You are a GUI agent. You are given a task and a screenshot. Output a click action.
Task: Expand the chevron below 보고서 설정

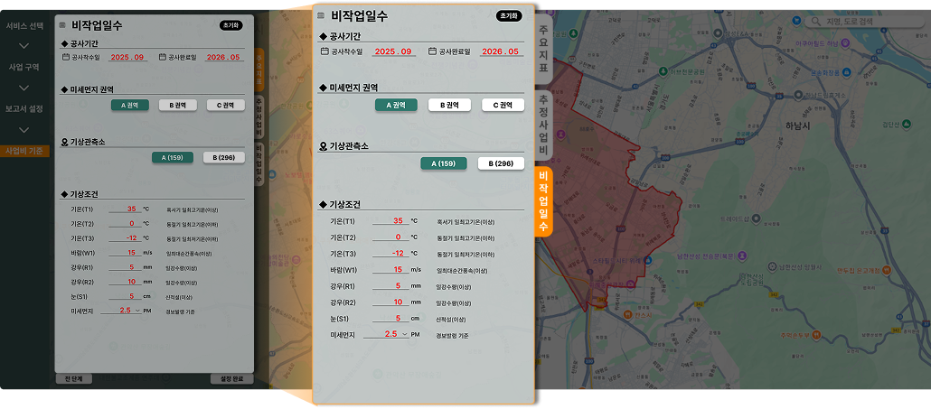[x=24, y=129]
